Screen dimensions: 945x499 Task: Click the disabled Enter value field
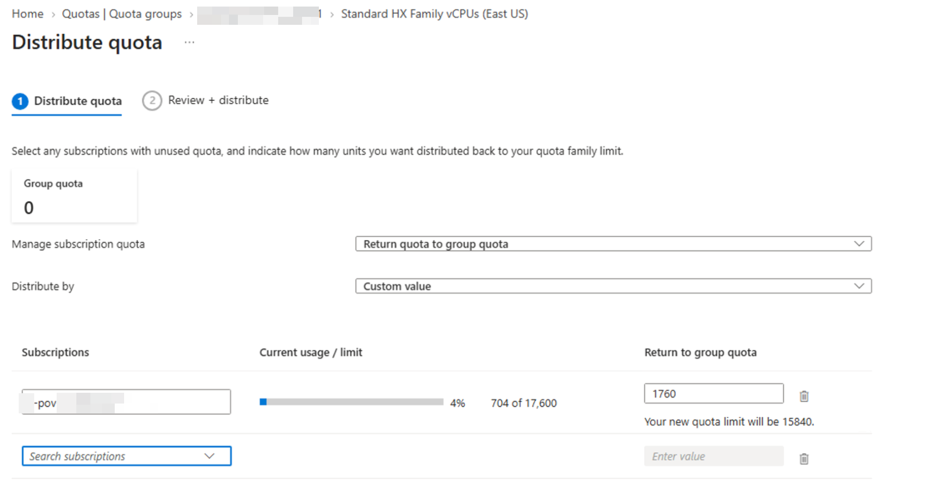pos(714,456)
